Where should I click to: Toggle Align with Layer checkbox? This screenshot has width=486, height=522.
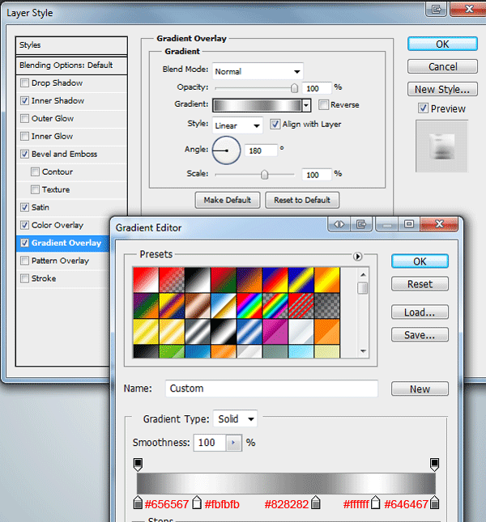pos(275,124)
